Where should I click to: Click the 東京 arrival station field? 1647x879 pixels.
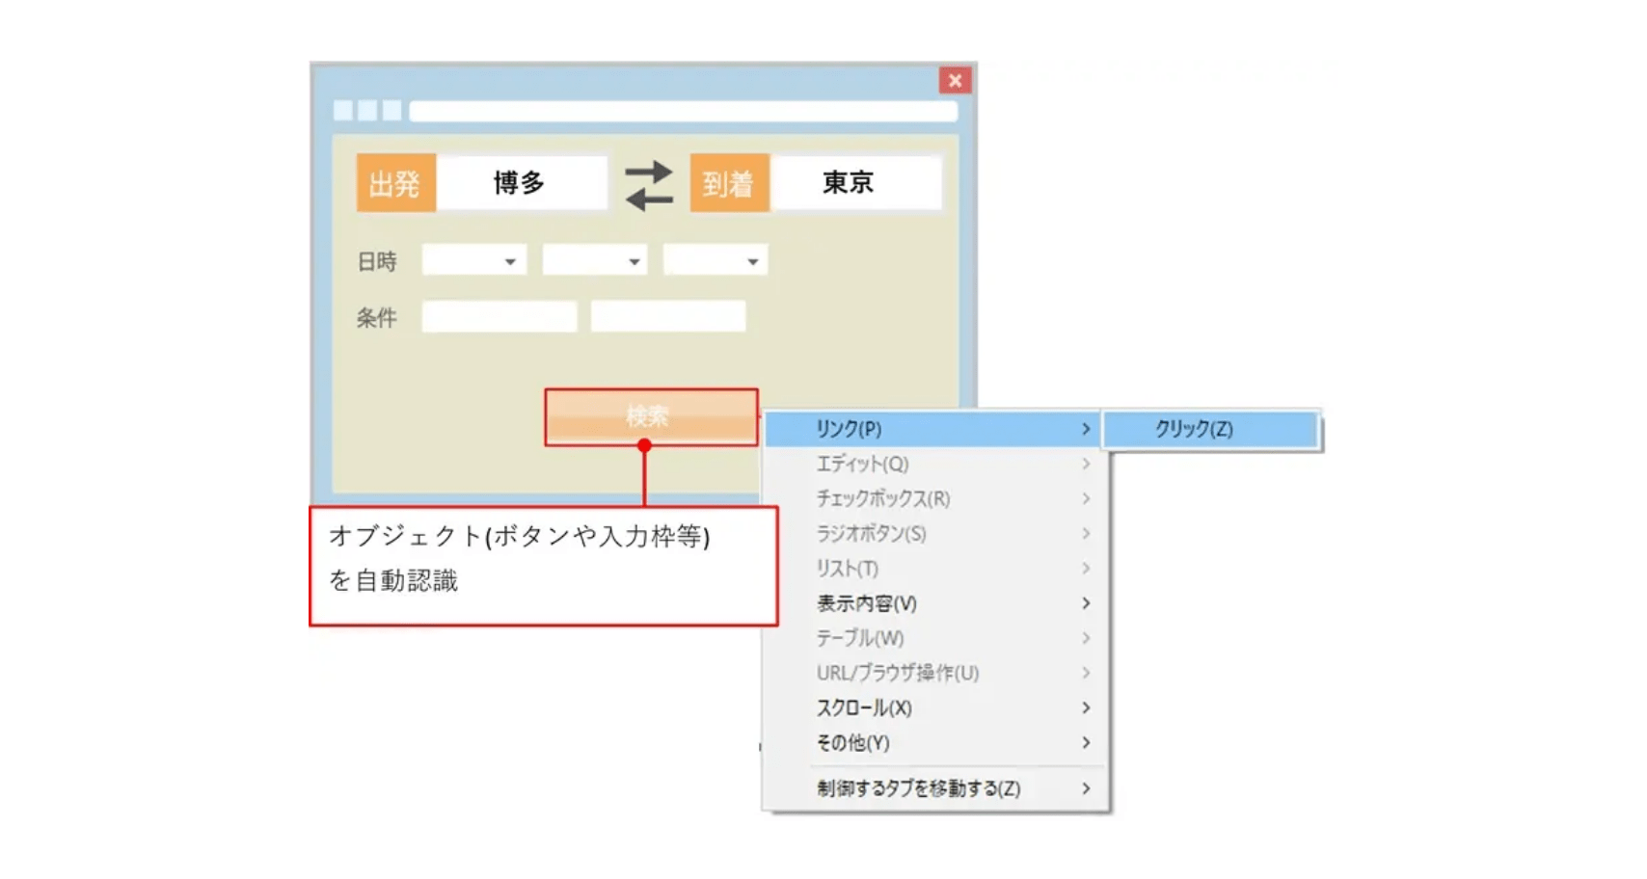pyautogui.click(x=853, y=183)
